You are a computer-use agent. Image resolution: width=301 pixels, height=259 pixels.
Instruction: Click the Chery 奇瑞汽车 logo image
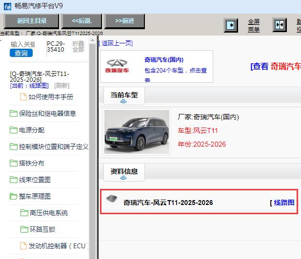click(x=117, y=66)
